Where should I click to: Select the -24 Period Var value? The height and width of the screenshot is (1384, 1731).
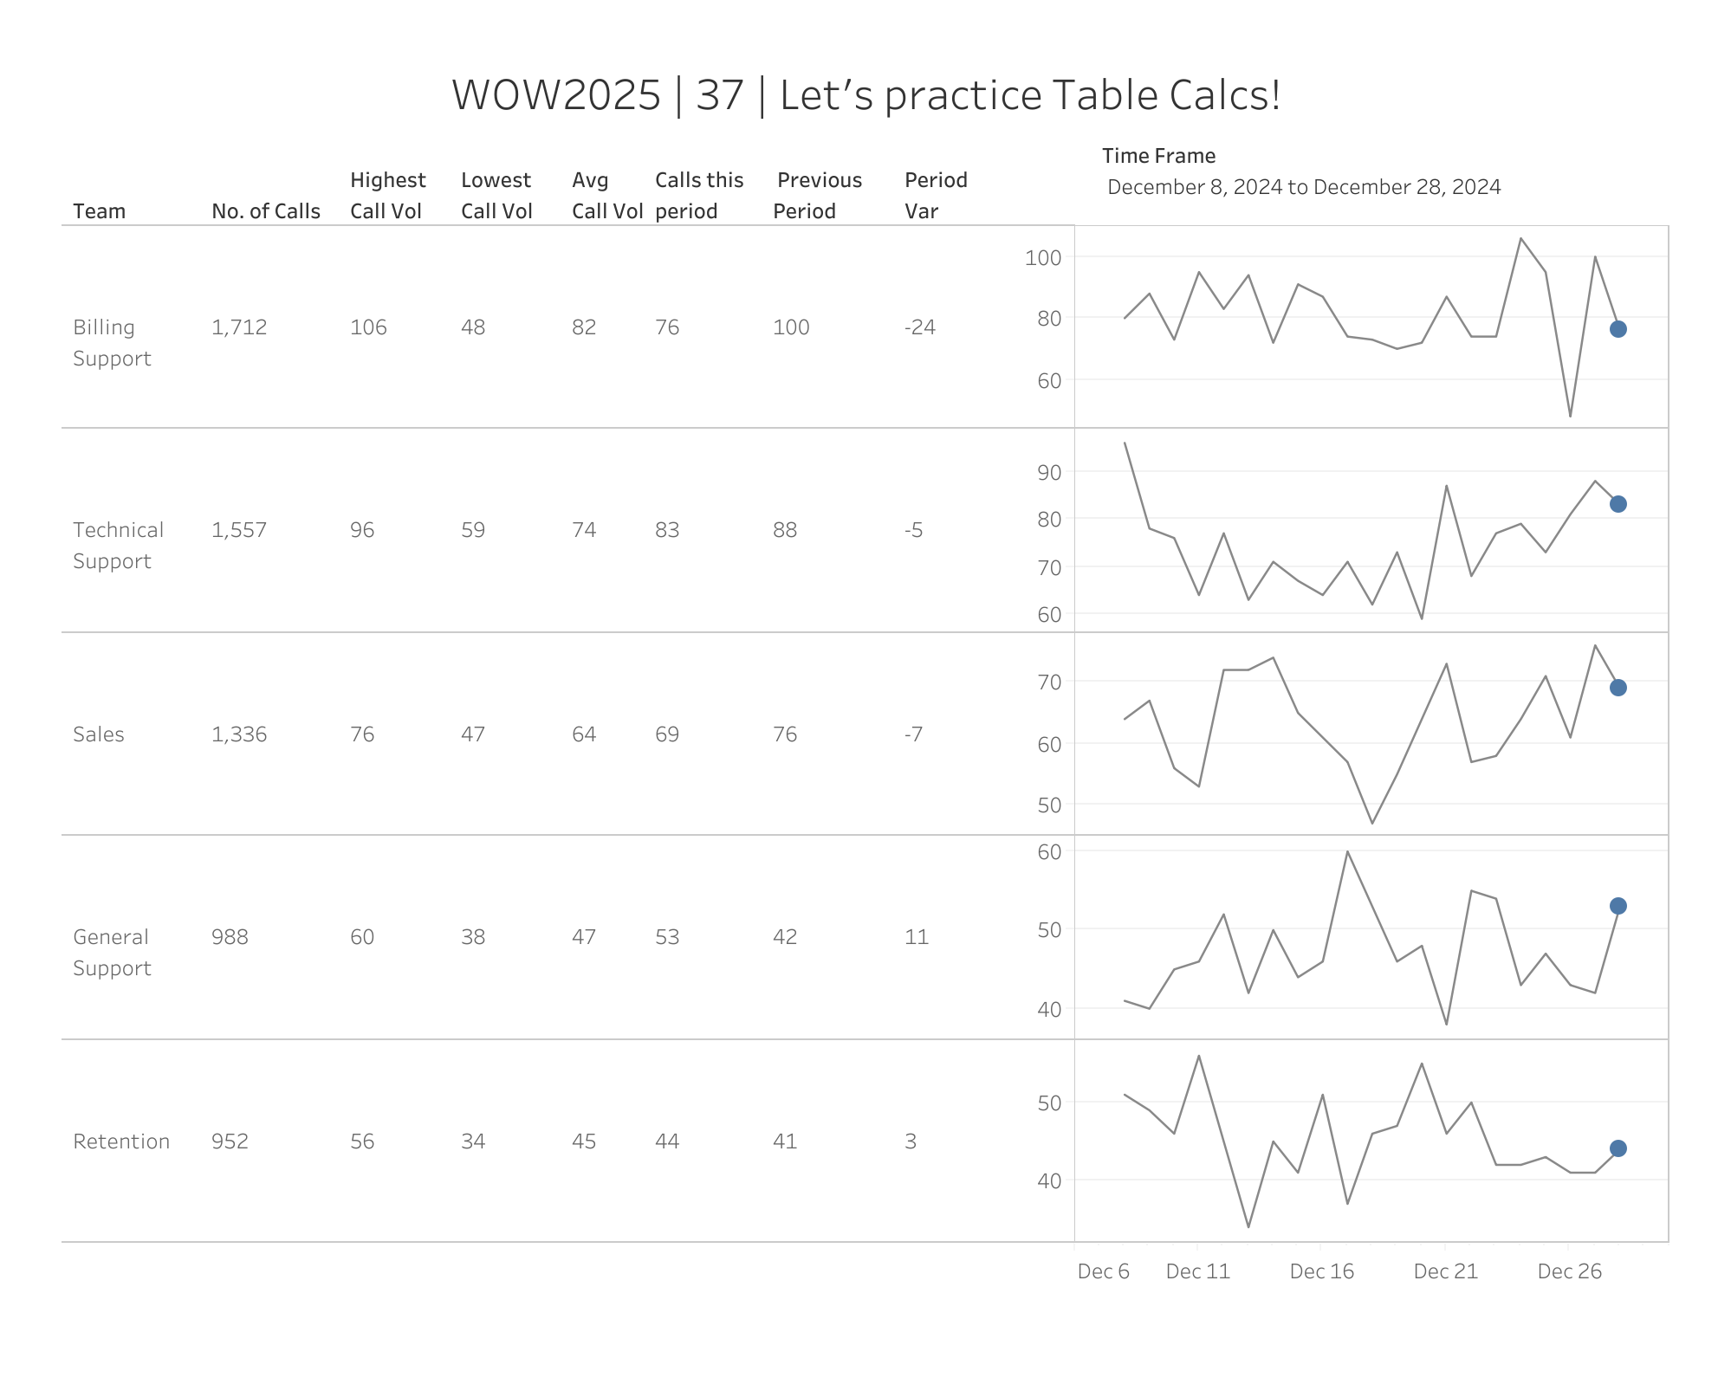pyautogui.click(x=919, y=327)
